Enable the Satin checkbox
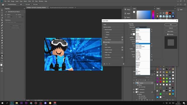This screenshot has height=105, width=187. pyautogui.click(x=104, y=45)
